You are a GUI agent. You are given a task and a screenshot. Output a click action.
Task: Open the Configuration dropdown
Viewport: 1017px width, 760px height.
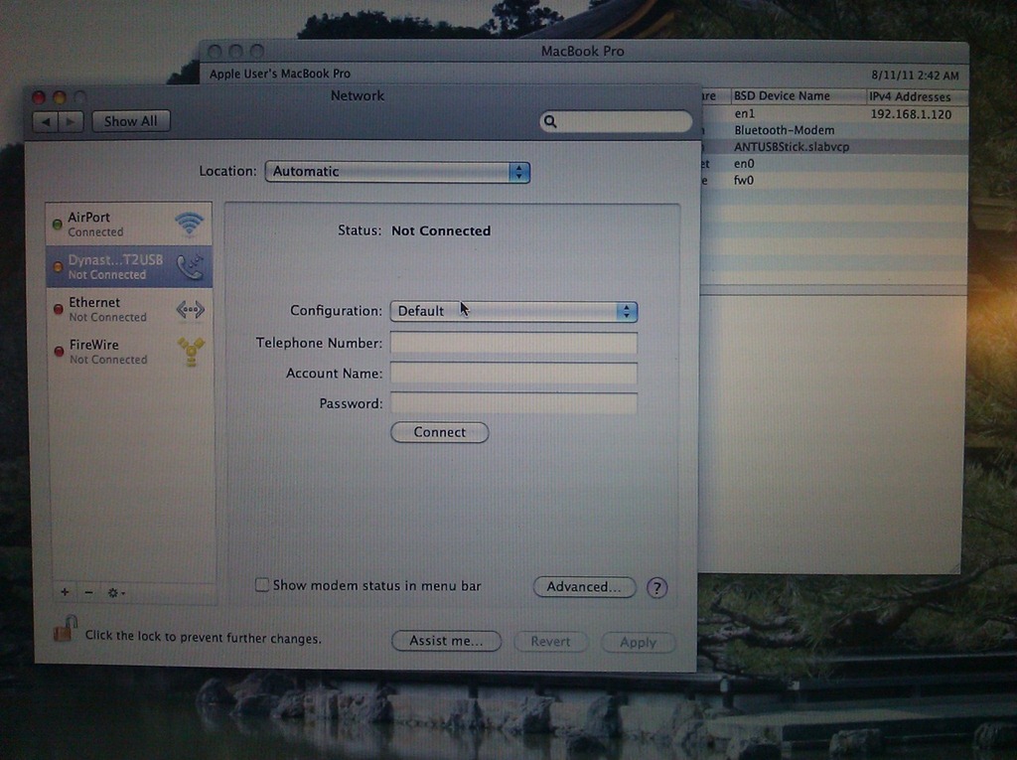pyautogui.click(x=513, y=310)
